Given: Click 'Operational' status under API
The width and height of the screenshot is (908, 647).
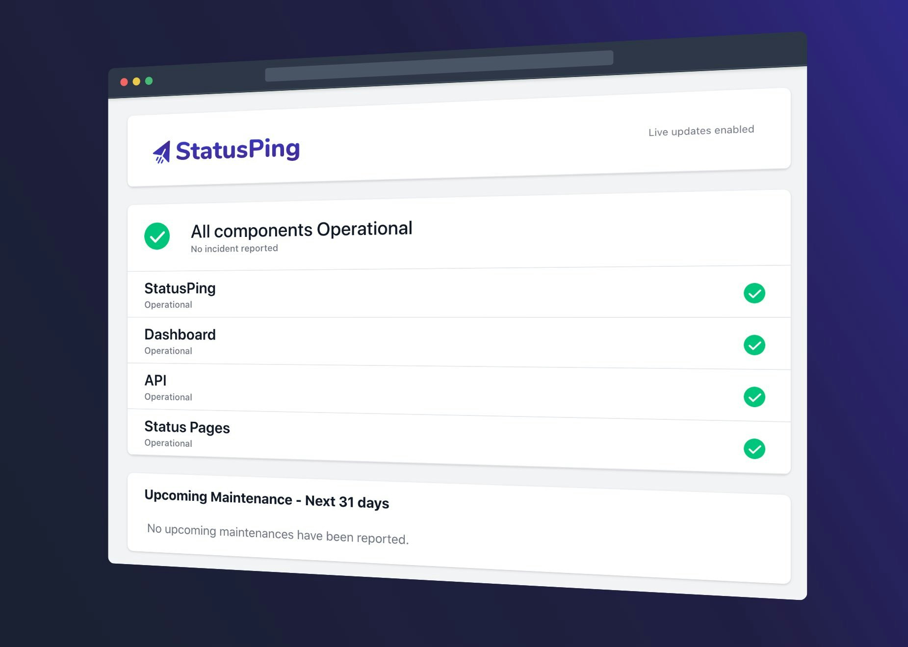Looking at the screenshot, I should [168, 397].
